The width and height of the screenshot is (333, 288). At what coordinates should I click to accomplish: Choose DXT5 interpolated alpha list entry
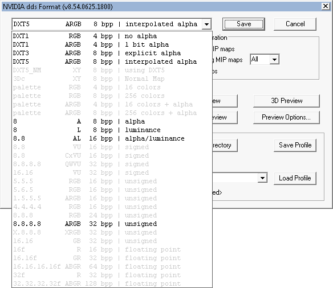click(x=112, y=61)
